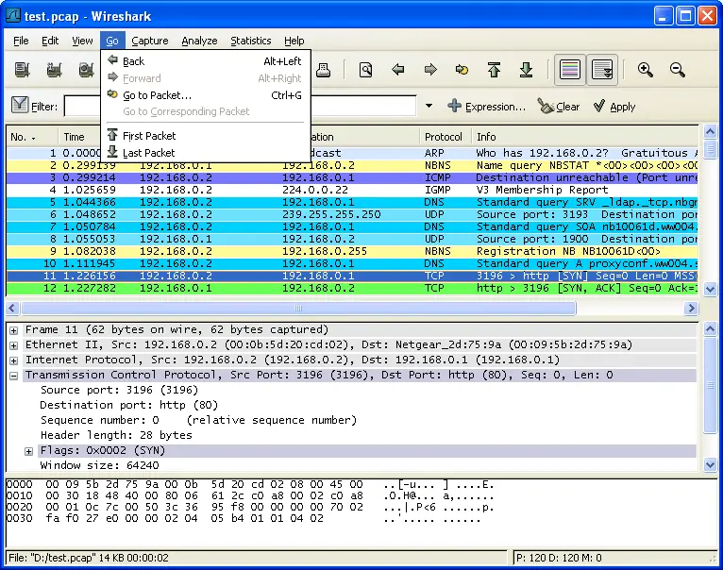The height and width of the screenshot is (570, 723).
Task: Toggle packet list colorize button
Action: [569, 70]
